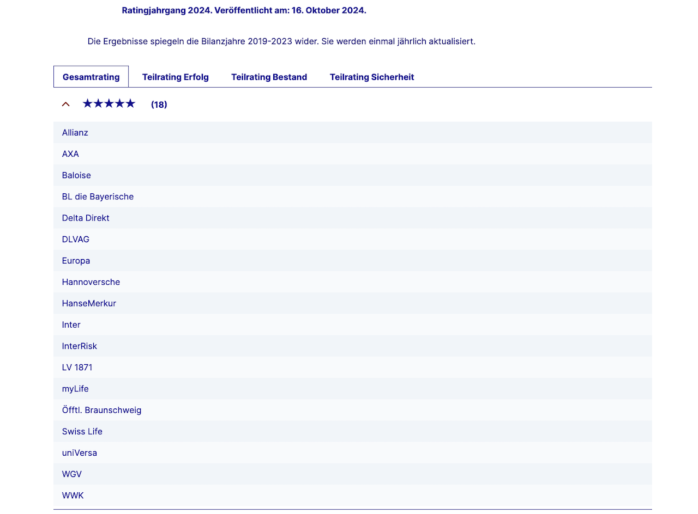Select the AXA row

click(x=353, y=154)
